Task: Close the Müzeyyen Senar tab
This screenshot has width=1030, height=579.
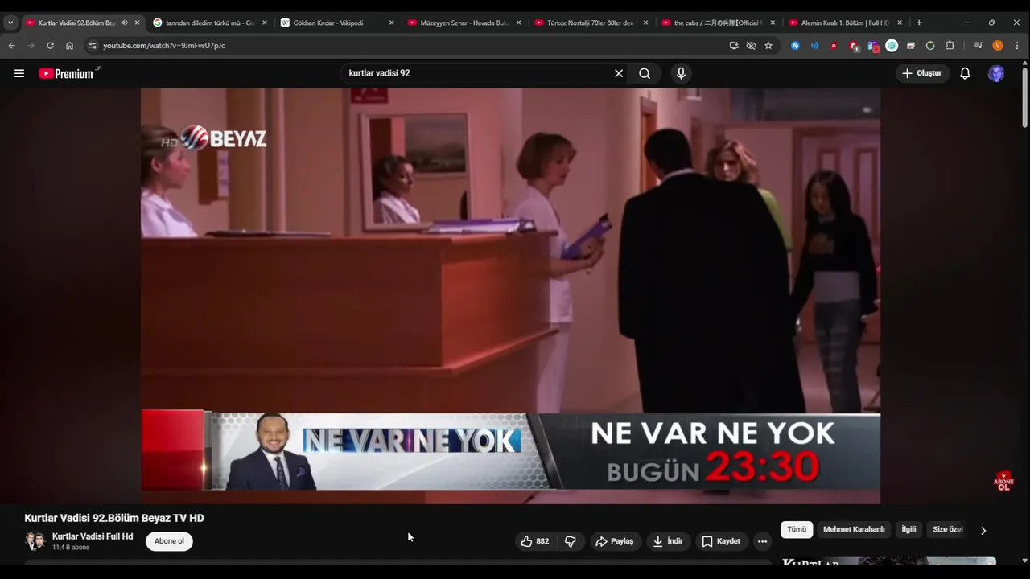Action: click(519, 23)
